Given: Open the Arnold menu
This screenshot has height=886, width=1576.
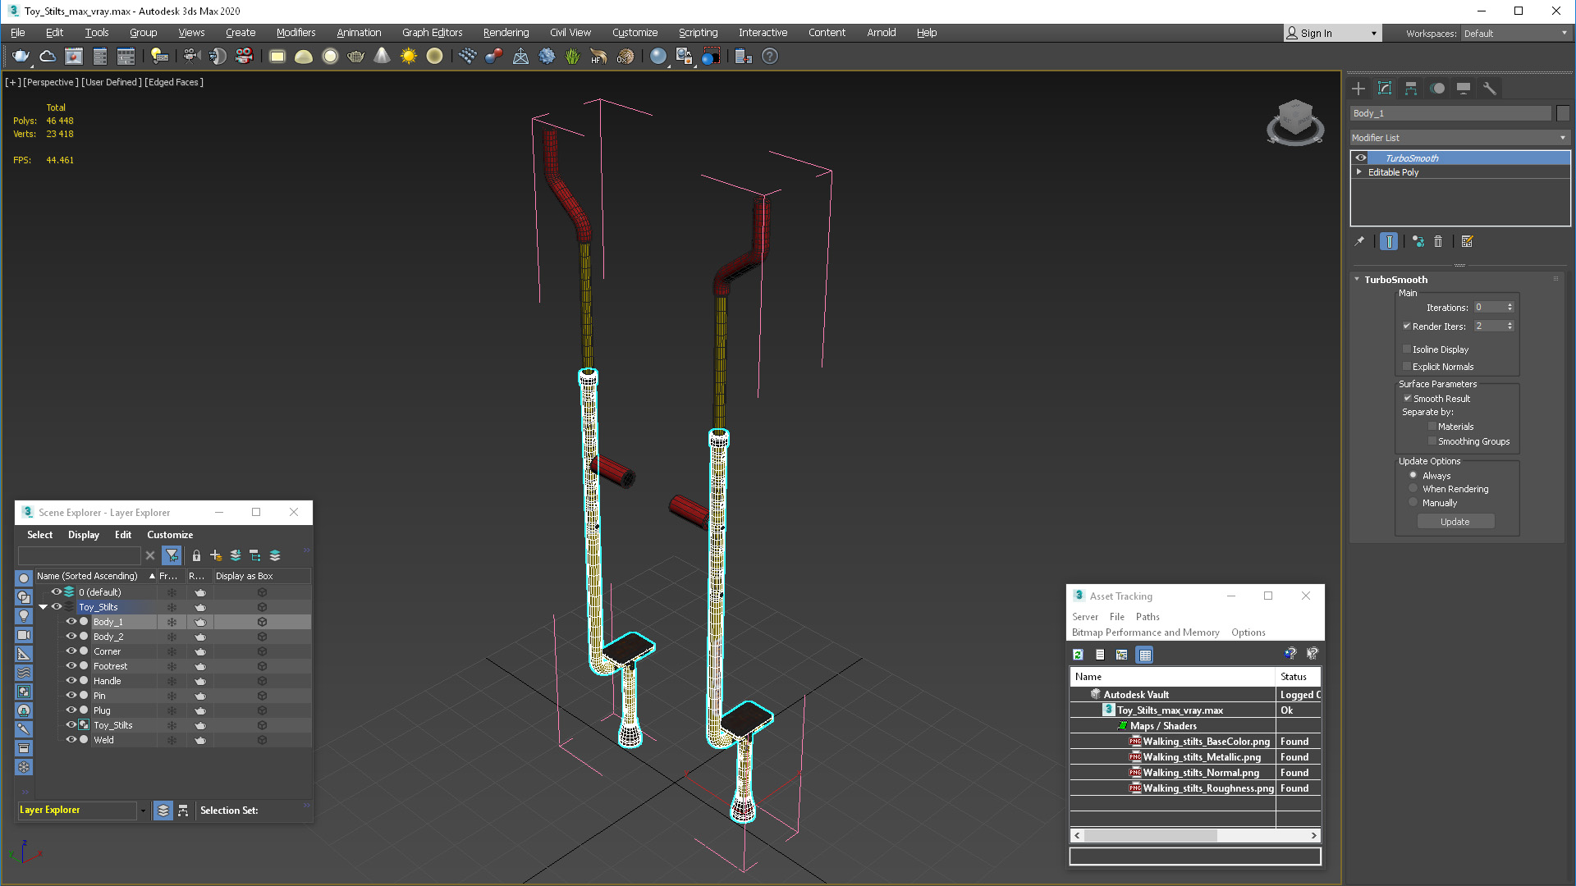Looking at the screenshot, I should [881, 33].
